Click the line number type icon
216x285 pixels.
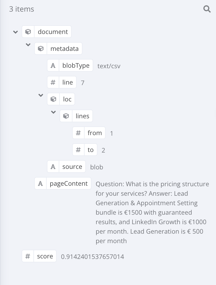click(53, 82)
